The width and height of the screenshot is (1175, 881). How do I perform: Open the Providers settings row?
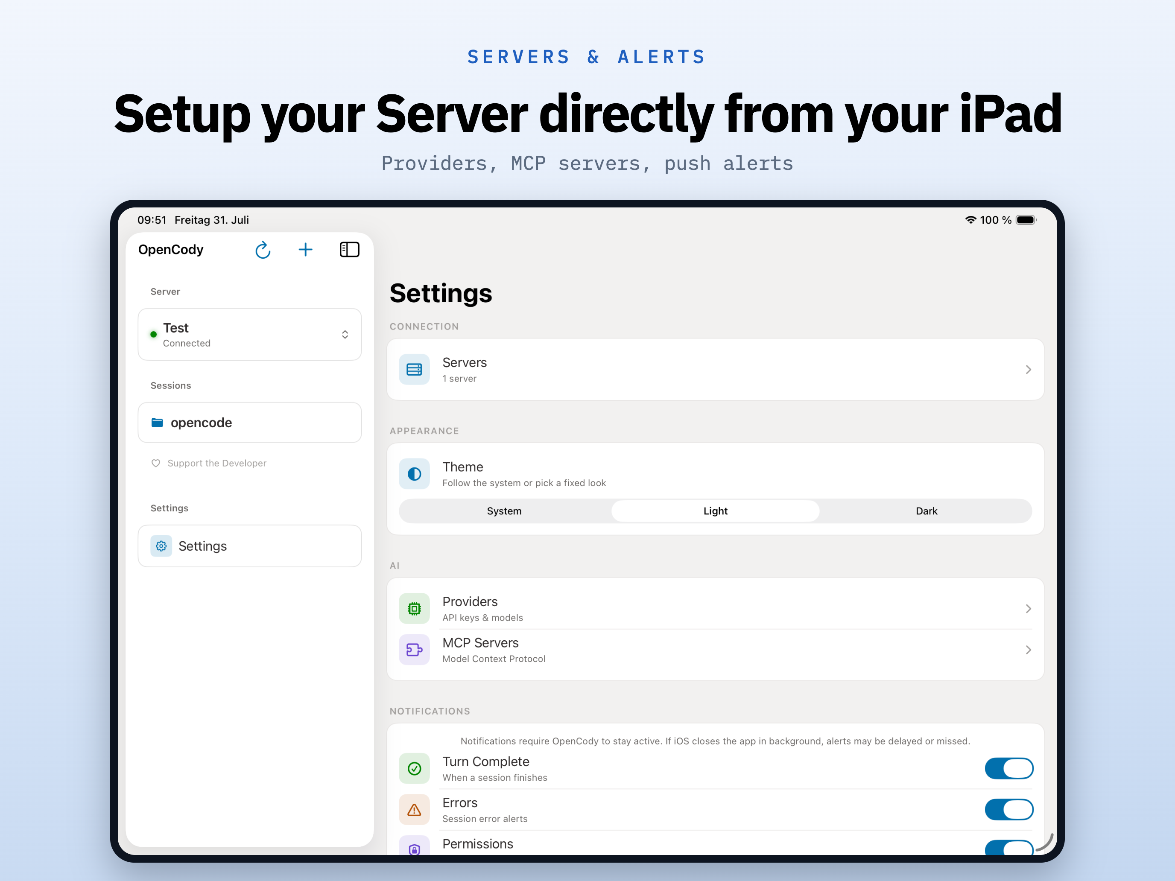[x=716, y=609]
